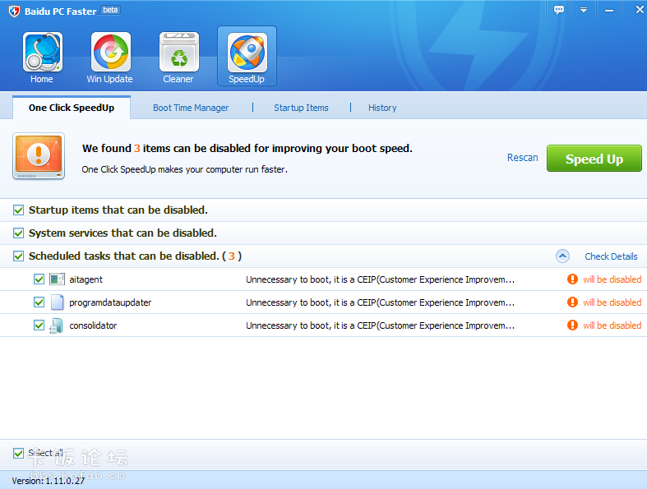Viewport: 647px width, 489px height.
Task: Open the title bar dropdown menu arrow
Action: coord(584,10)
